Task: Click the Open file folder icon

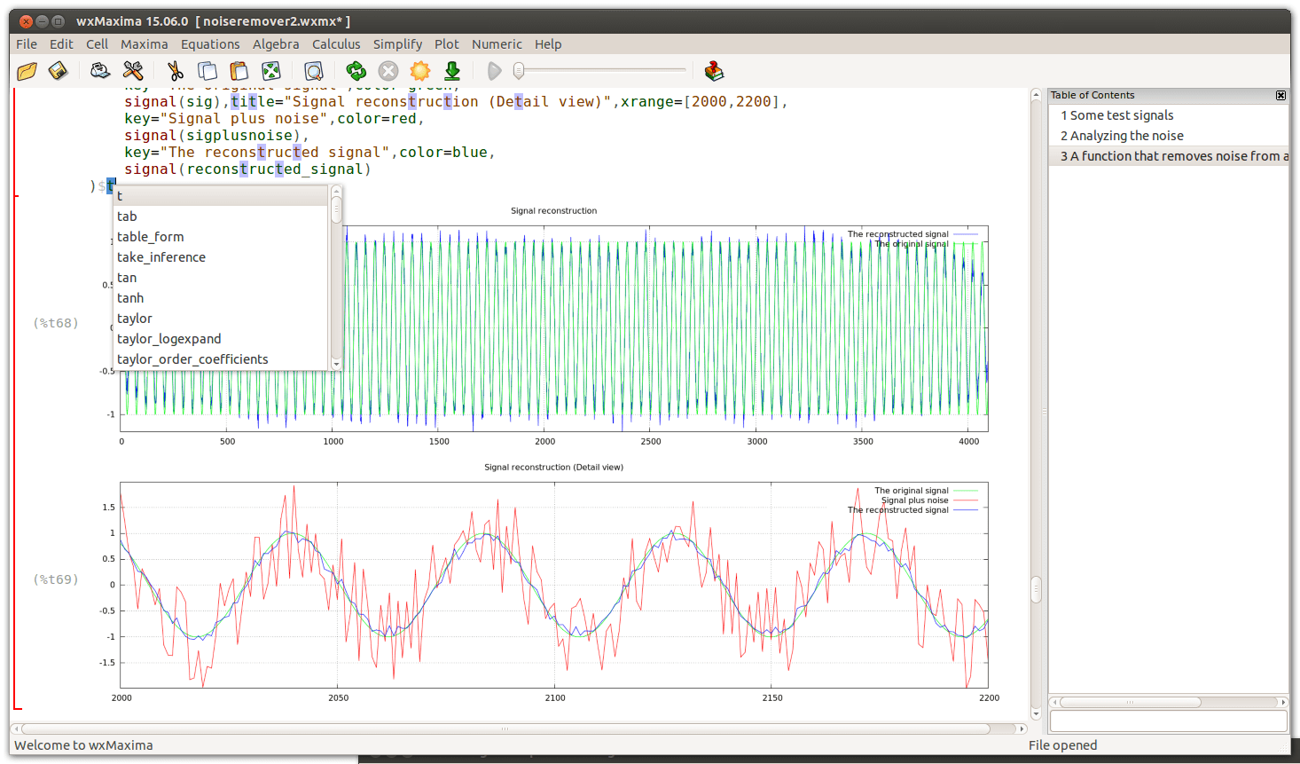Action: point(27,71)
